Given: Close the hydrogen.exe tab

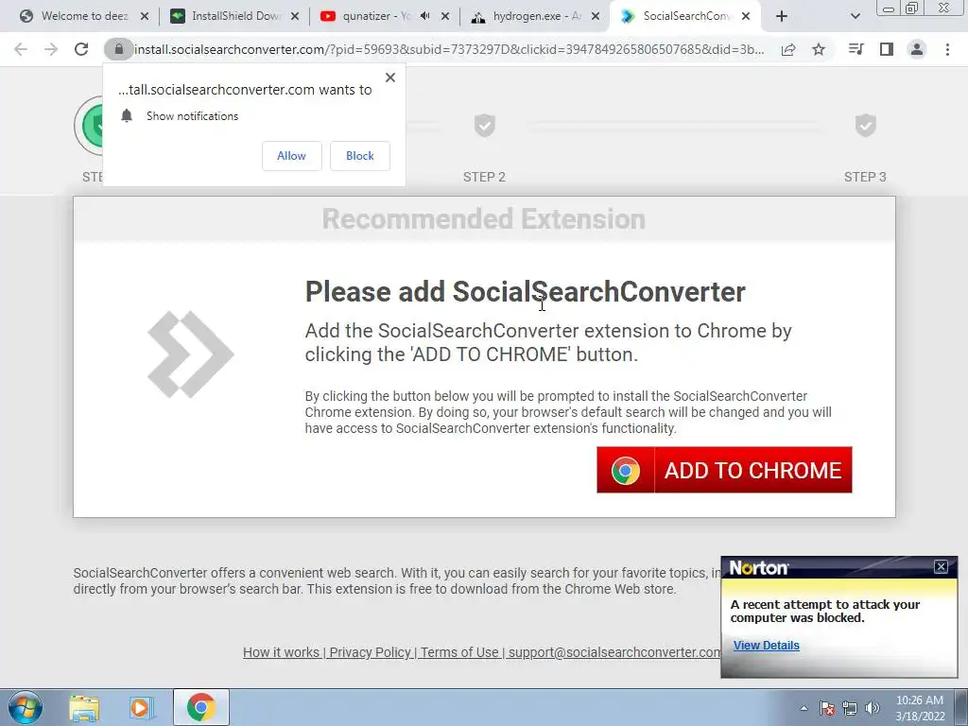Looking at the screenshot, I should click(596, 17).
